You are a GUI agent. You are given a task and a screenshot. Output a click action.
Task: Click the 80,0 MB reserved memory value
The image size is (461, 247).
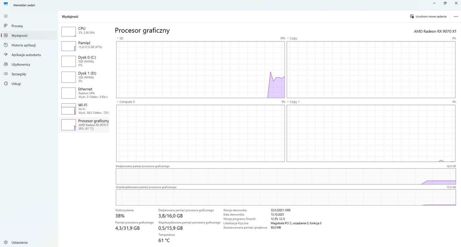point(276,228)
